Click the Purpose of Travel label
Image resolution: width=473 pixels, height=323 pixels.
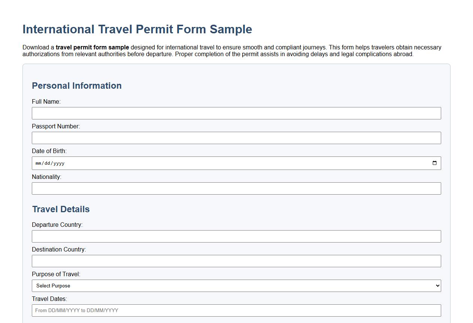click(x=57, y=274)
